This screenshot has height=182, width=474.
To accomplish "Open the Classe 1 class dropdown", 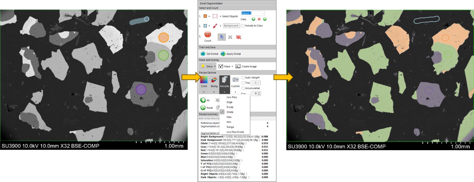I will click(x=263, y=13).
